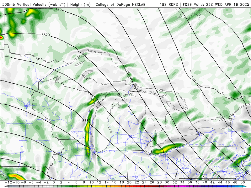Click the -6 colorbar value

[x=31, y=182]
